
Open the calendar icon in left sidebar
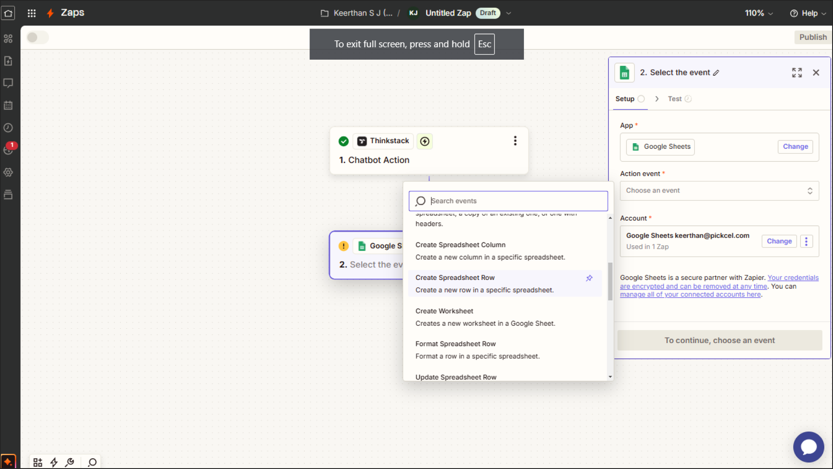point(8,106)
